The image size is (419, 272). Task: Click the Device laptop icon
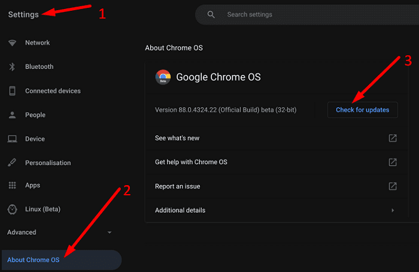(x=12, y=139)
